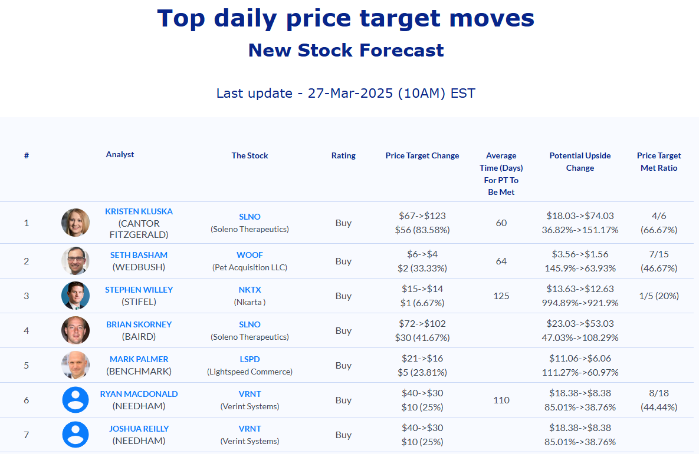Click the average time value 125

tap(501, 296)
